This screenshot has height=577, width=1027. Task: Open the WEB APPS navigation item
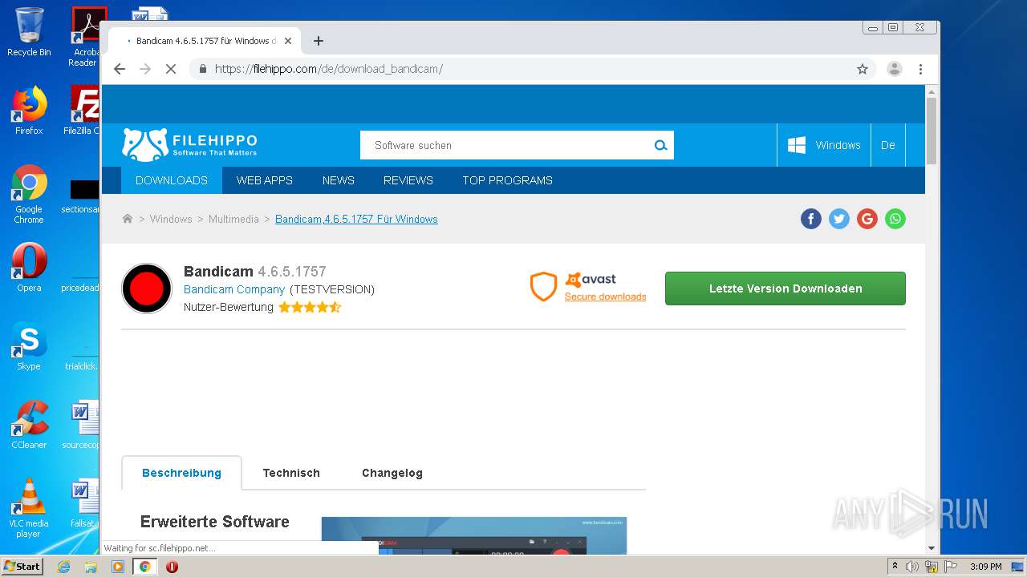[x=264, y=180]
